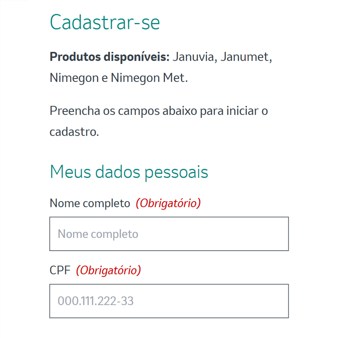Screen dimensions: 338x338
Task: Click the "CPF" field label
Action: (60, 270)
